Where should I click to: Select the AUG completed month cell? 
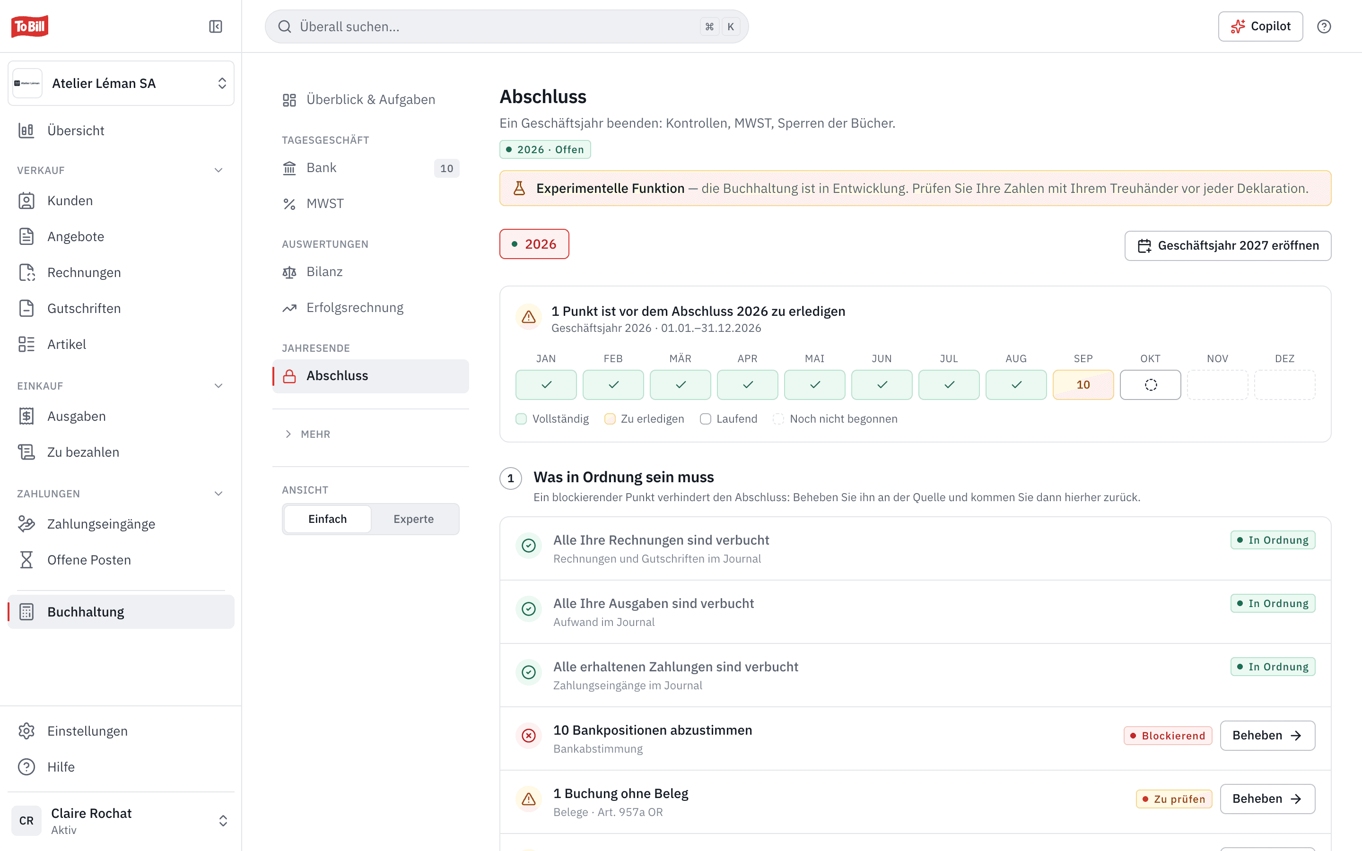coord(1016,385)
